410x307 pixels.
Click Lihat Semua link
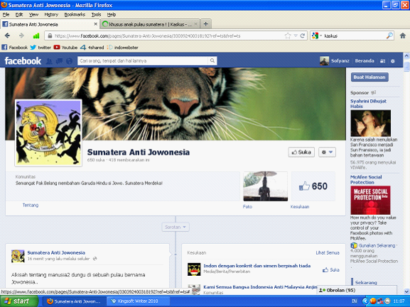click(x=328, y=252)
